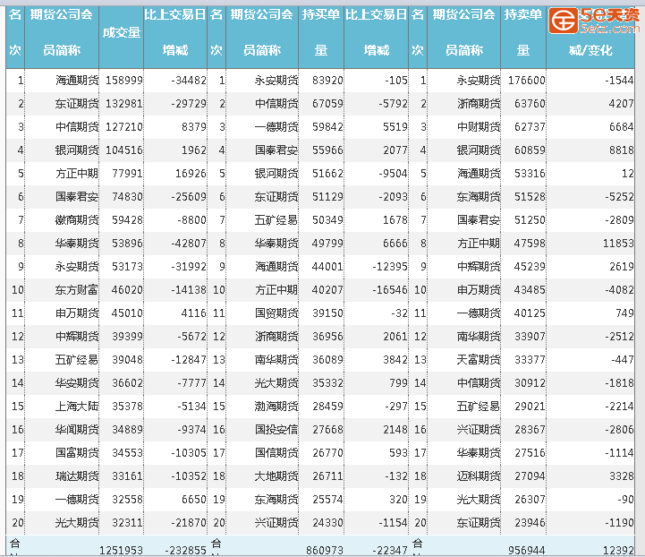
Task: Click the short change value 8818
Action: 622,150
